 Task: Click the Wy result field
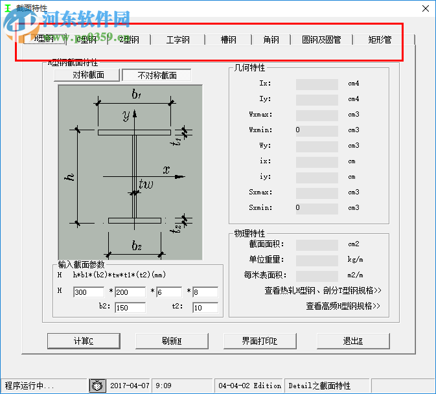[317, 146]
